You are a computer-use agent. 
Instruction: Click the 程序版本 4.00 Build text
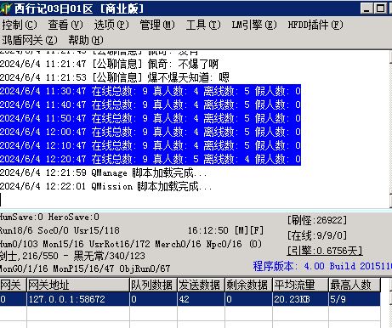[322, 266]
